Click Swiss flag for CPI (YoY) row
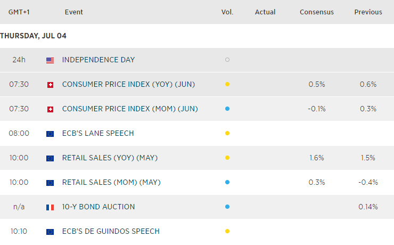Viewport: 394px width, 245px height. click(x=50, y=85)
